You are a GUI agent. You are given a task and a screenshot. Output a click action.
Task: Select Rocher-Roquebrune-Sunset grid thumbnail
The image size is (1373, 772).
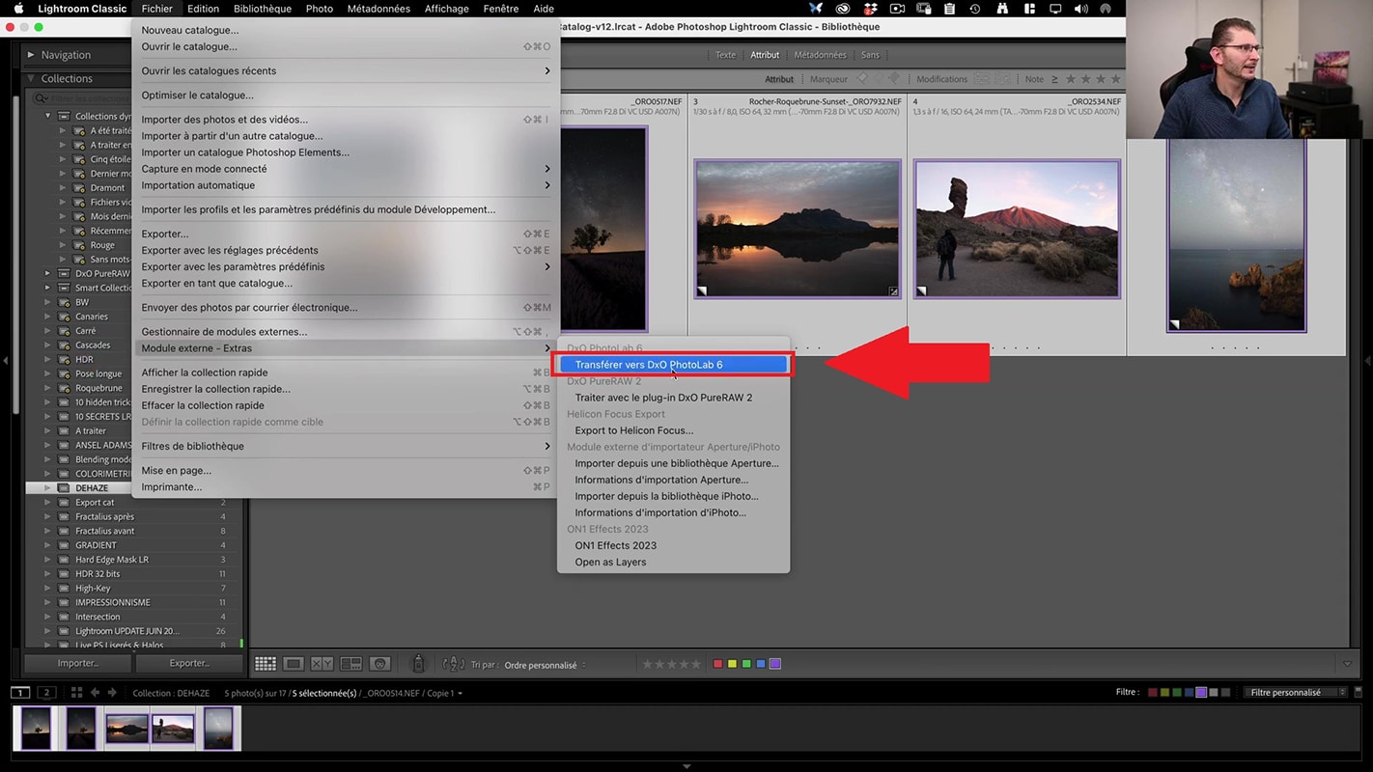(x=798, y=230)
